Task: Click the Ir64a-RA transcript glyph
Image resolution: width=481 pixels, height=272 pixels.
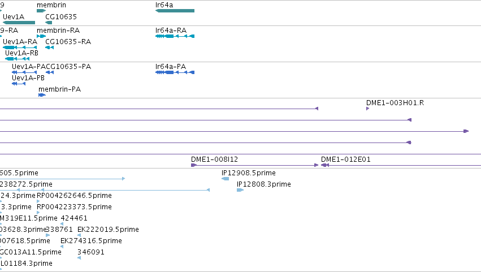Action: [175, 36]
